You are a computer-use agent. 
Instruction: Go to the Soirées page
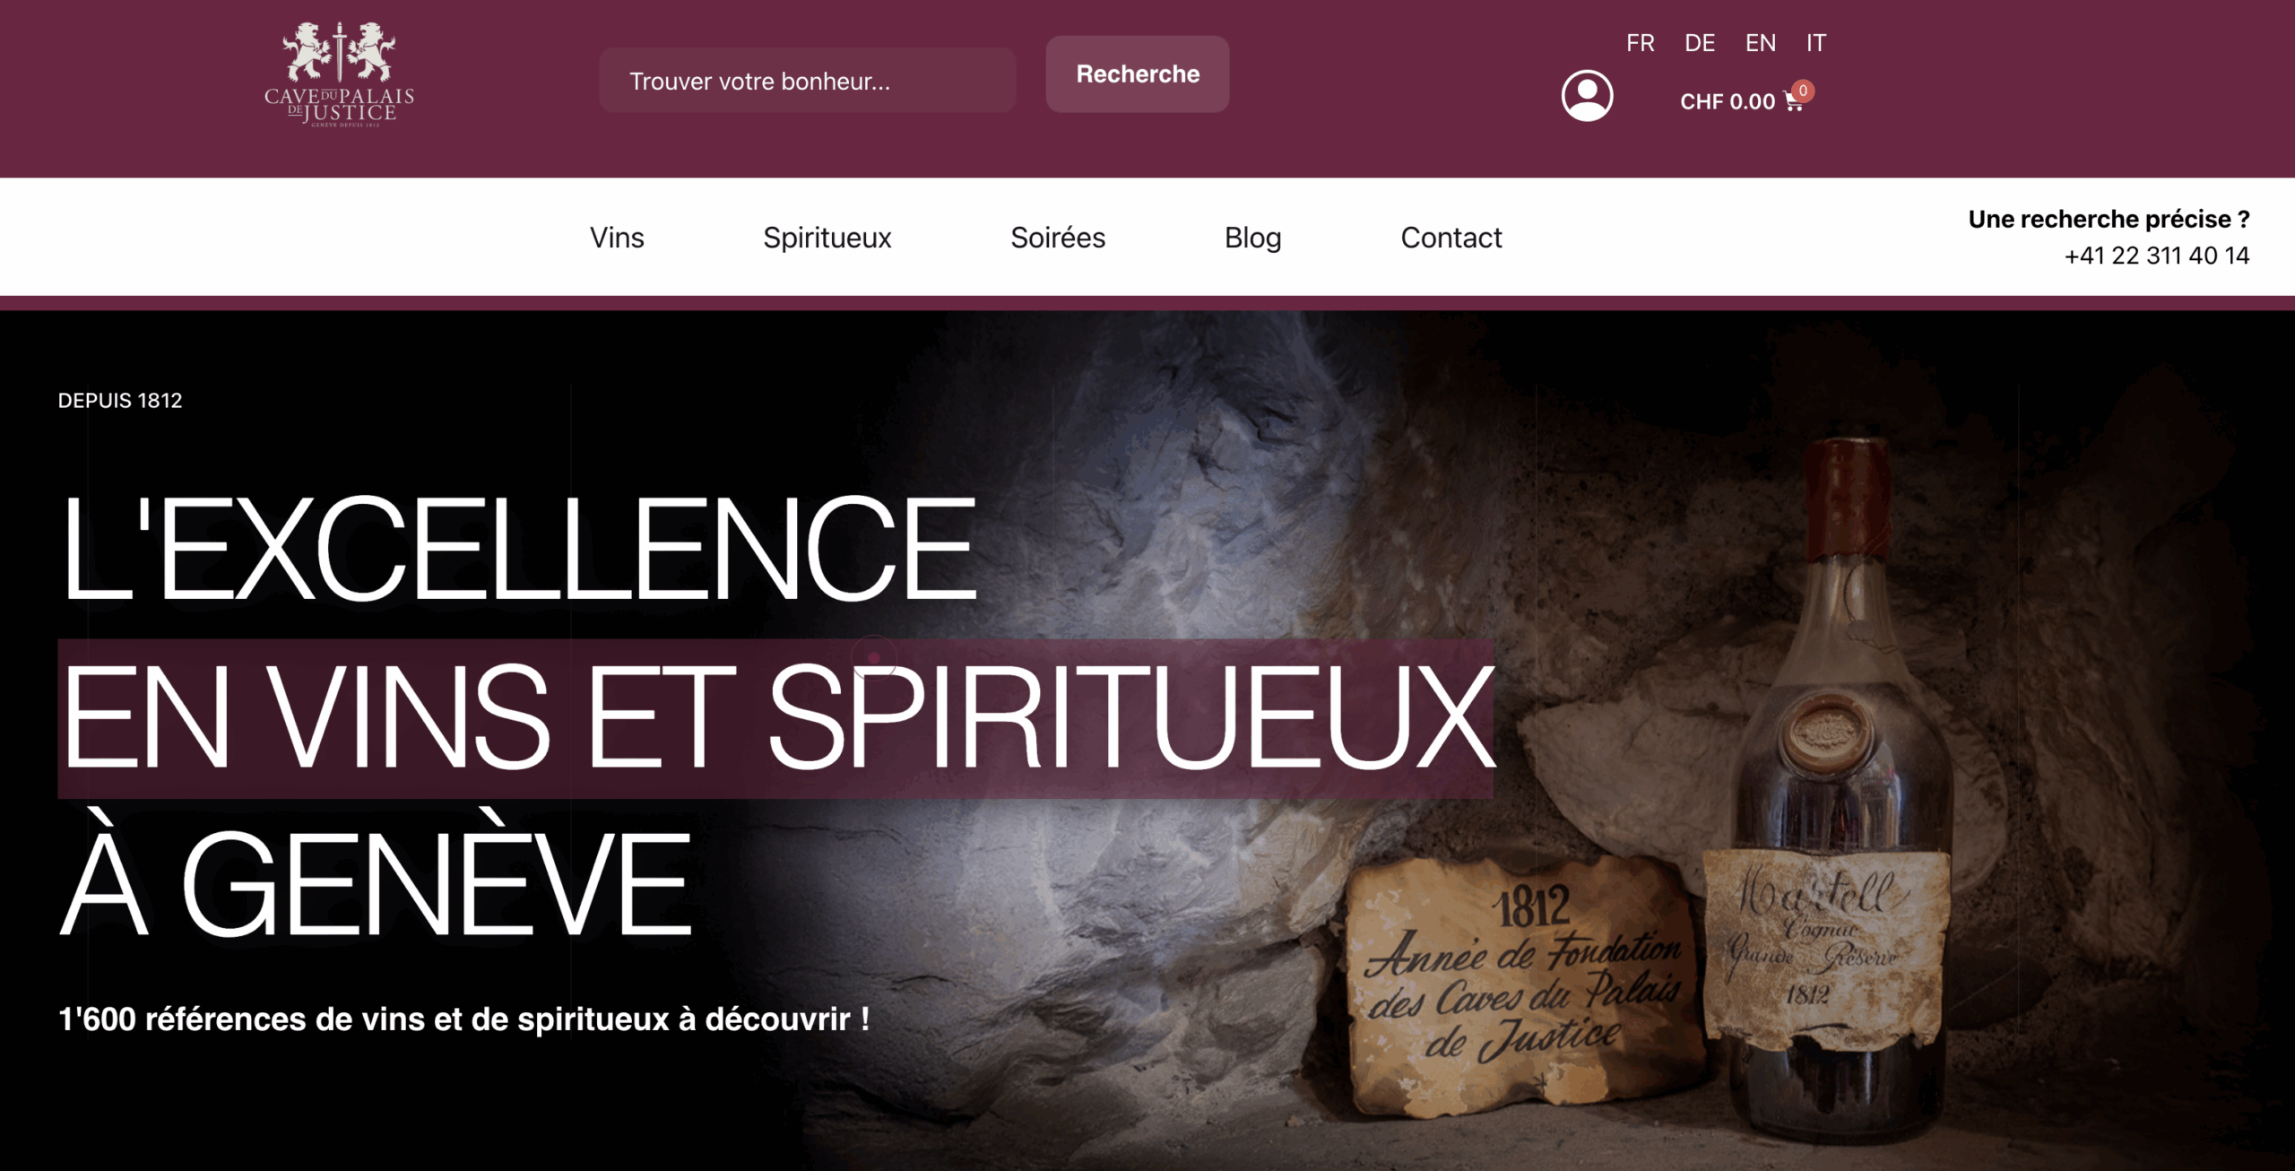click(1058, 238)
